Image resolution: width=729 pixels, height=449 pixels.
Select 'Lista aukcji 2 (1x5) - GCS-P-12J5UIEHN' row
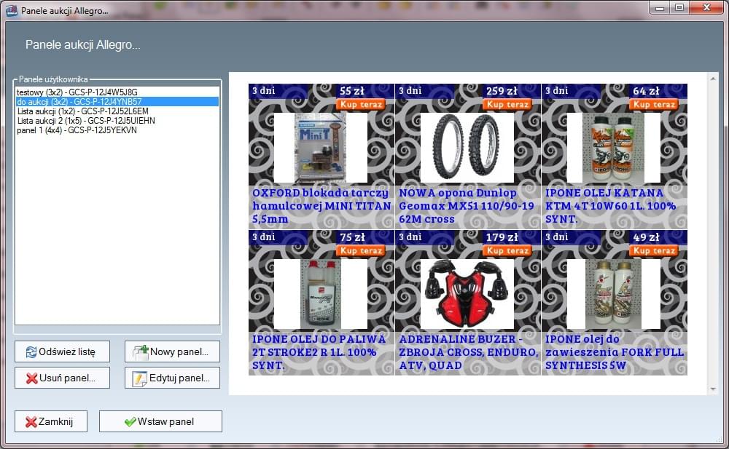tap(117, 121)
